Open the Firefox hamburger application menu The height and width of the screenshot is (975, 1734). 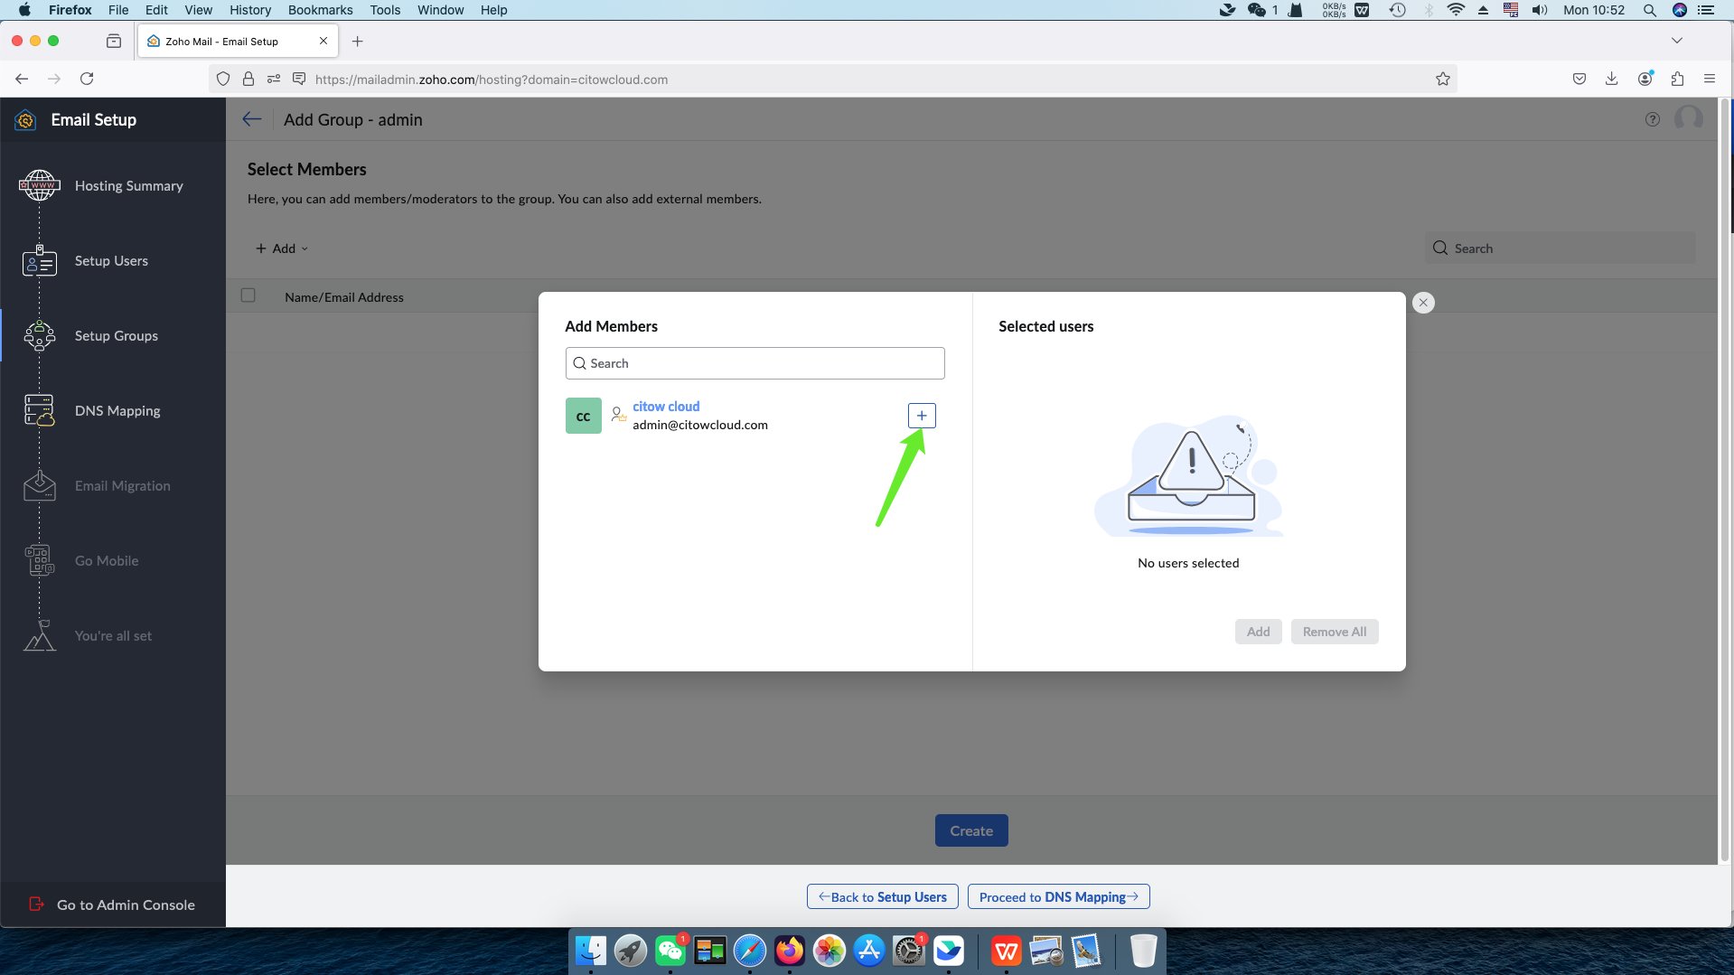[x=1710, y=80]
